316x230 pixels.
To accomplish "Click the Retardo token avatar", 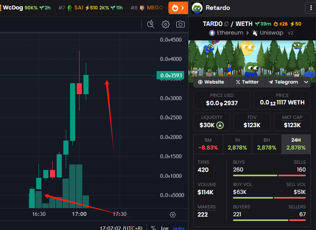I will click(197, 8).
